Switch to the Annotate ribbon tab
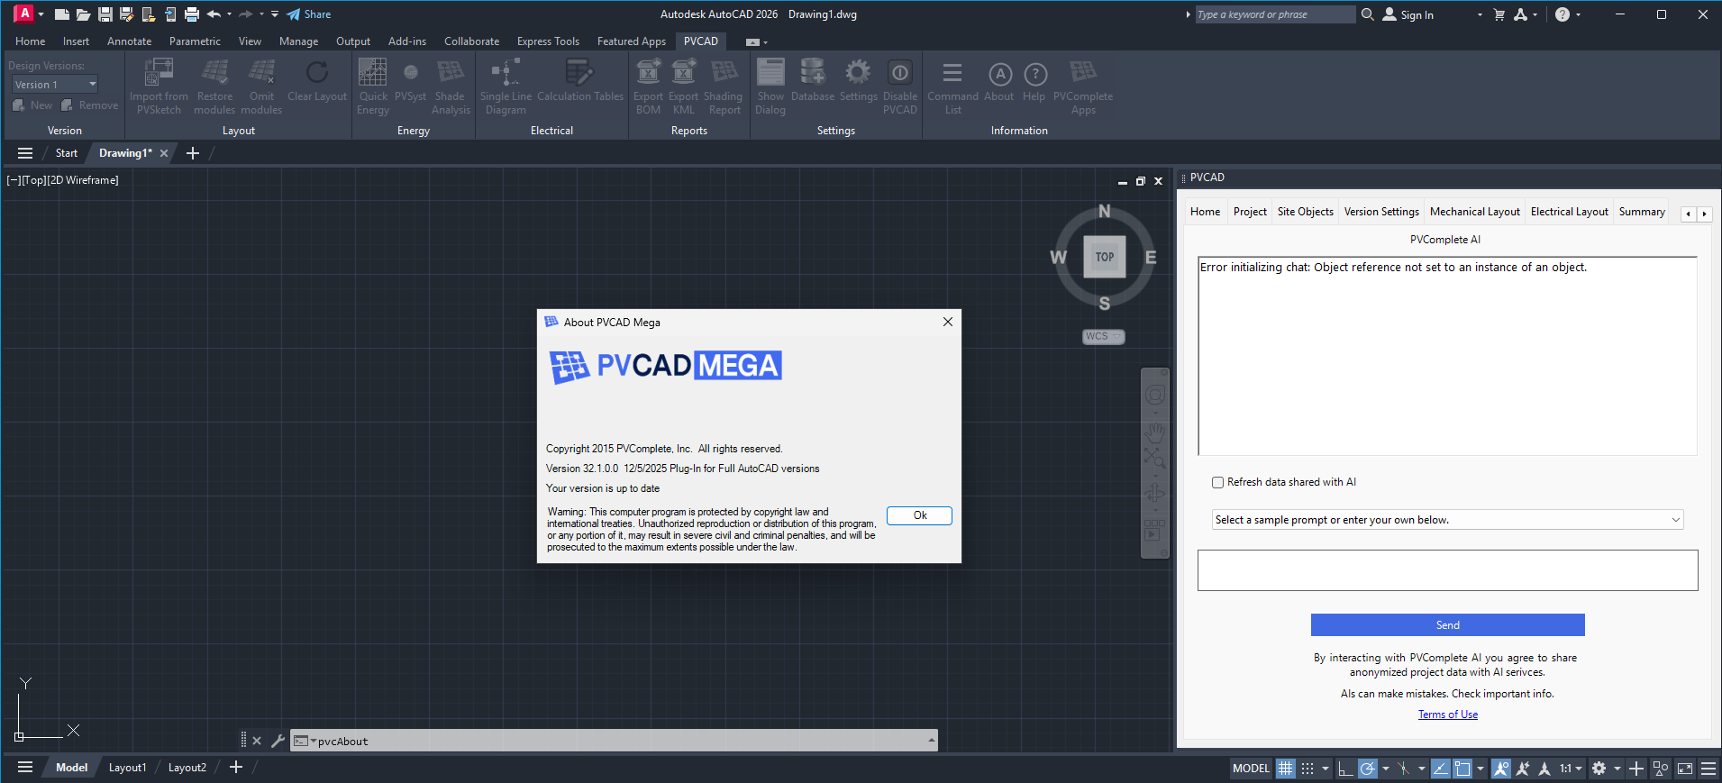The width and height of the screenshot is (1722, 783). click(x=129, y=41)
